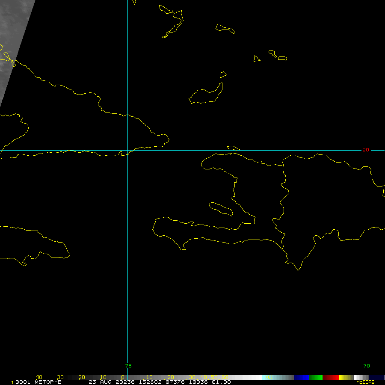Click the 23 AUG date text

tap(98, 382)
